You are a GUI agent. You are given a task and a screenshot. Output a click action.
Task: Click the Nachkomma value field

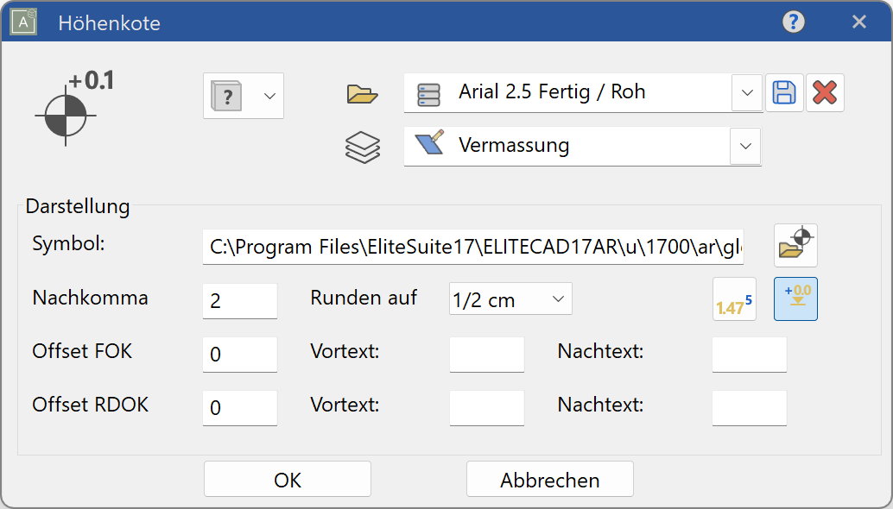(x=239, y=298)
